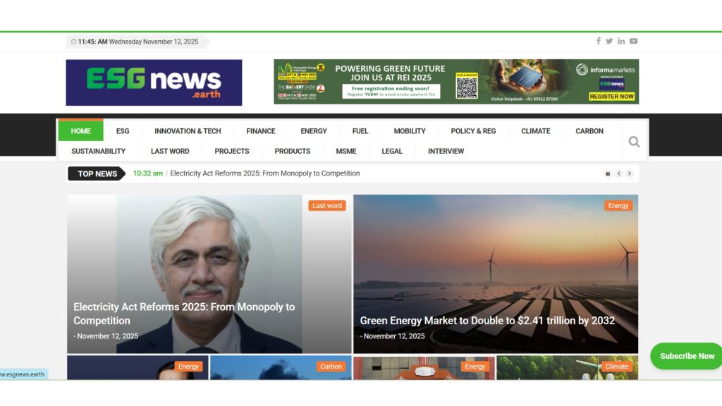Screen dimensions: 722x406
Task: Open the SUSTAINABILITY section
Action: click(98, 151)
